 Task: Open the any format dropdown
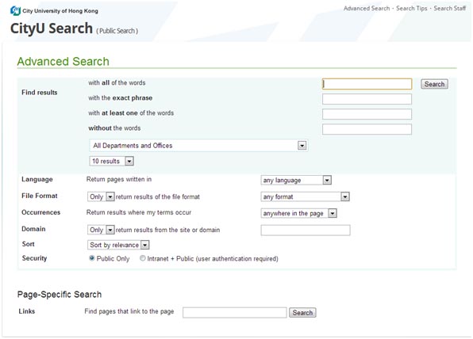305,196
